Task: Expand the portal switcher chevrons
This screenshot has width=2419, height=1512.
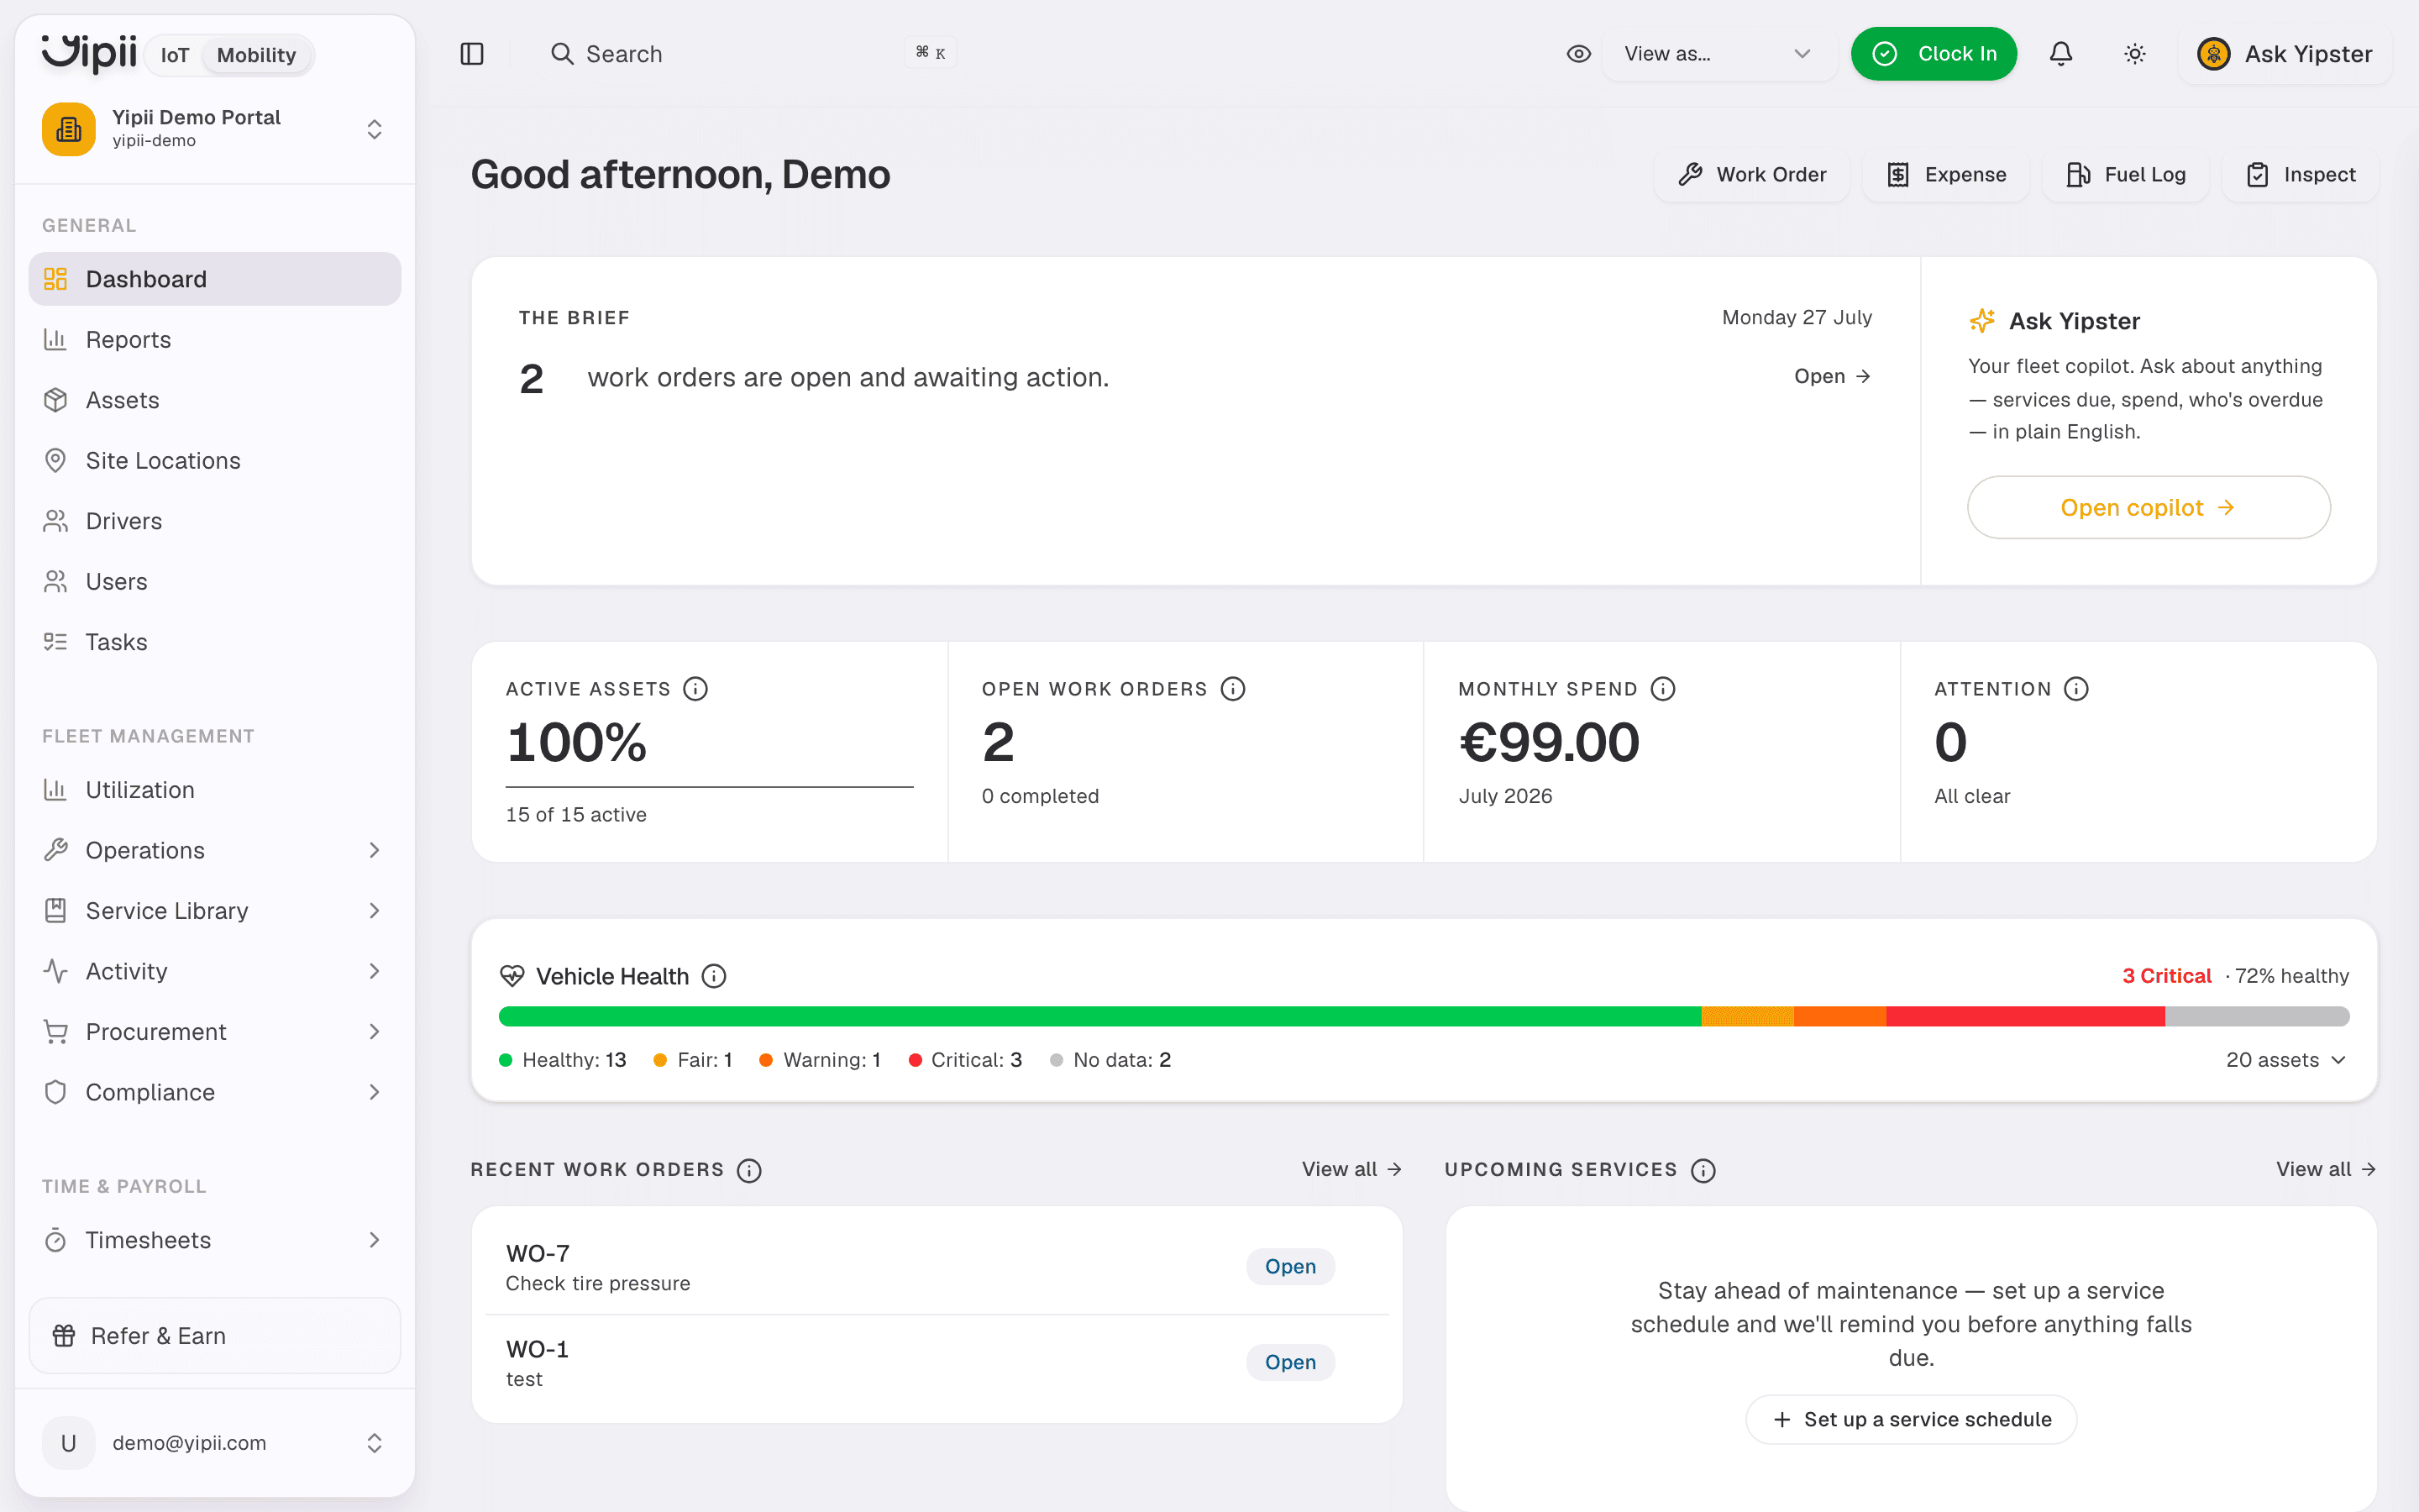Action: point(374,129)
